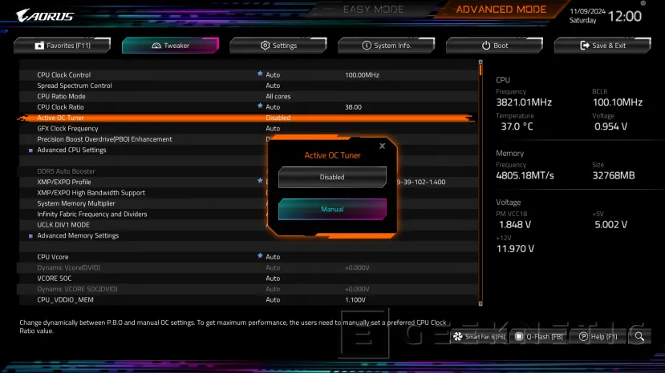Open the Favorites (F11) tab
The width and height of the screenshot is (665, 373).
(63, 46)
